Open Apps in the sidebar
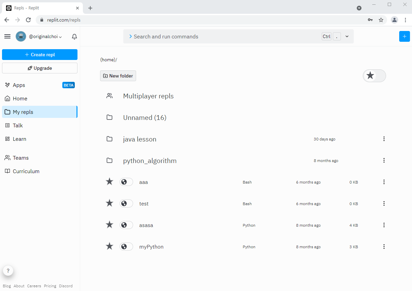This screenshot has height=291, width=412. [40, 85]
